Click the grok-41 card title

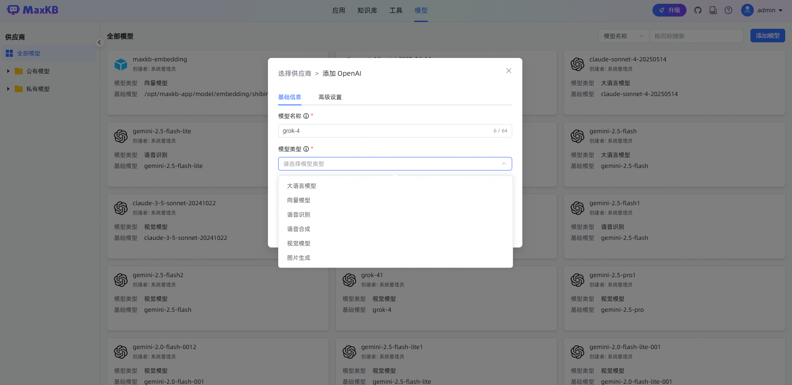(x=372, y=275)
